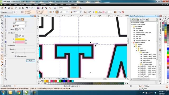Undo last action arrow icon

[x=27, y=8]
